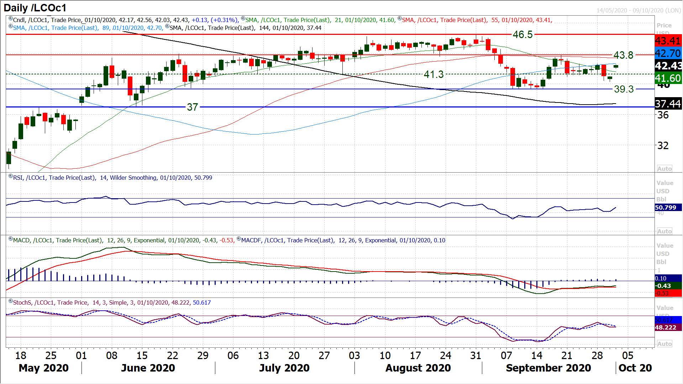Viewport: 683px width, 384px height.
Task: Click the May 2020 month label
Action: pyautogui.click(x=43, y=368)
